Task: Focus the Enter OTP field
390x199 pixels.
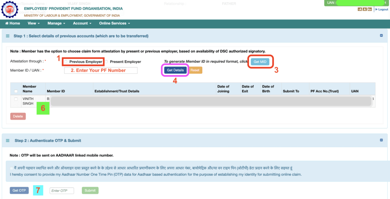Action: click(x=62, y=191)
